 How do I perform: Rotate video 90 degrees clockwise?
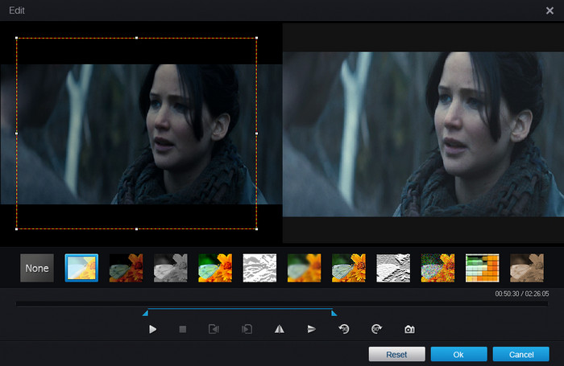coord(376,329)
